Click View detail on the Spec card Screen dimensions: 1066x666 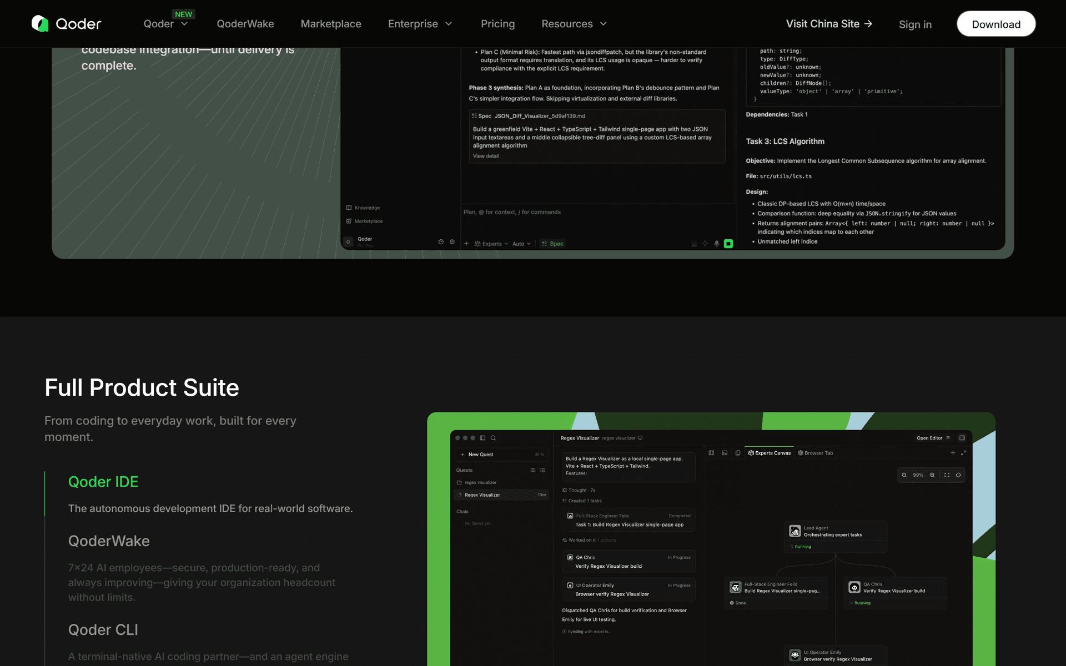pos(486,156)
